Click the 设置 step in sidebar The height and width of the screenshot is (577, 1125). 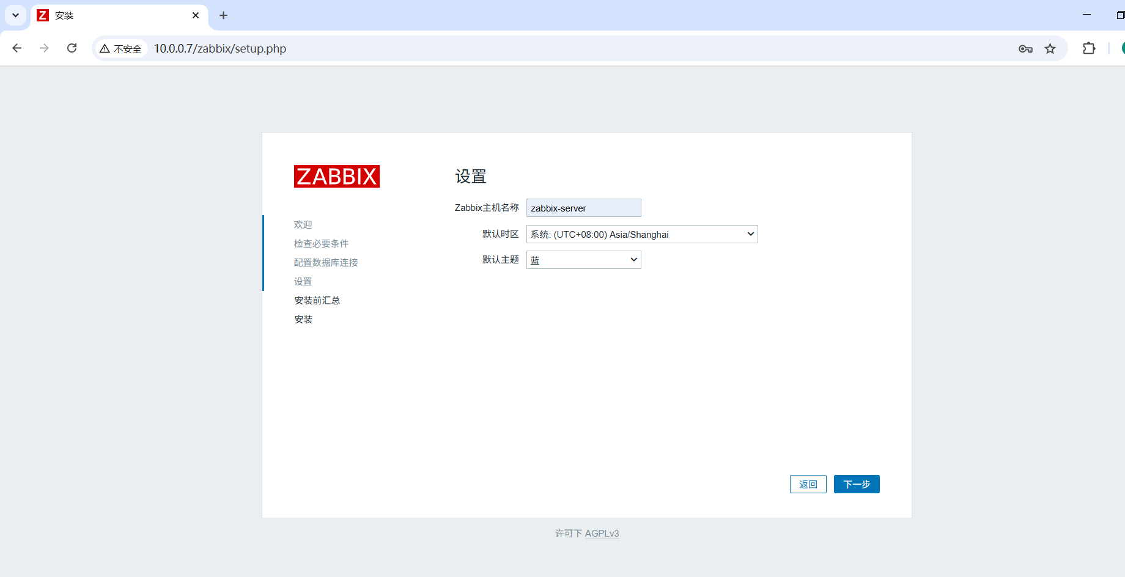(303, 281)
